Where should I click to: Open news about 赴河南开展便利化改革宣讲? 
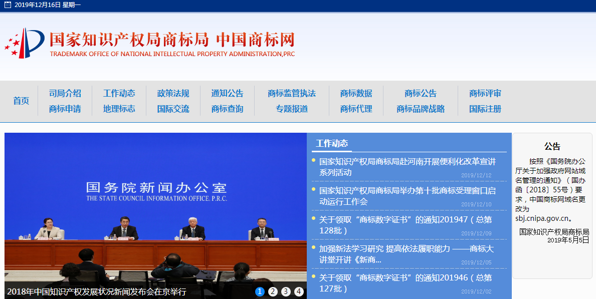[408, 167]
